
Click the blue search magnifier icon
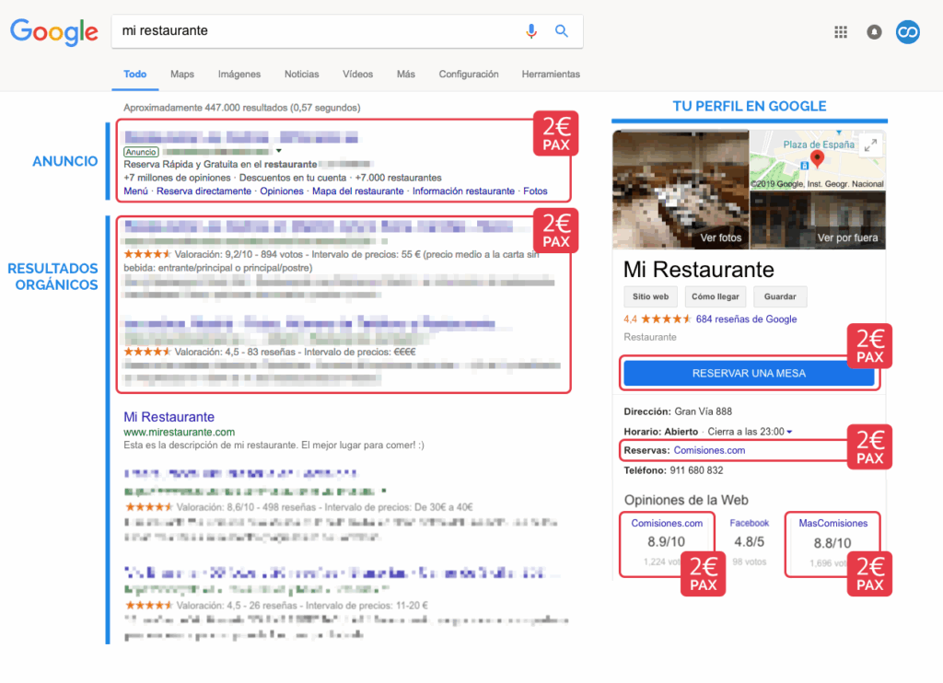[562, 30]
